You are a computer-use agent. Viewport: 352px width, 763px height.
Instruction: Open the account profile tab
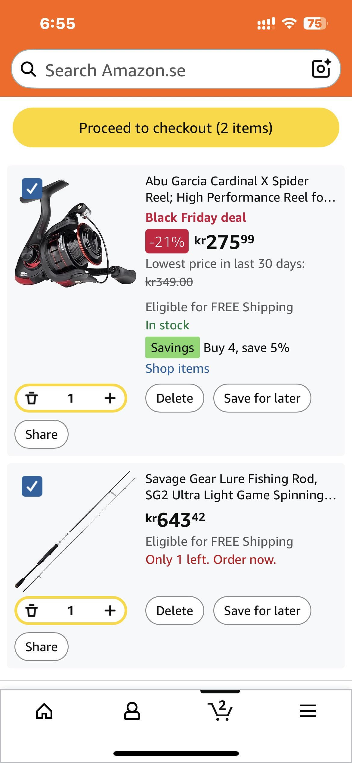click(132, 711)
